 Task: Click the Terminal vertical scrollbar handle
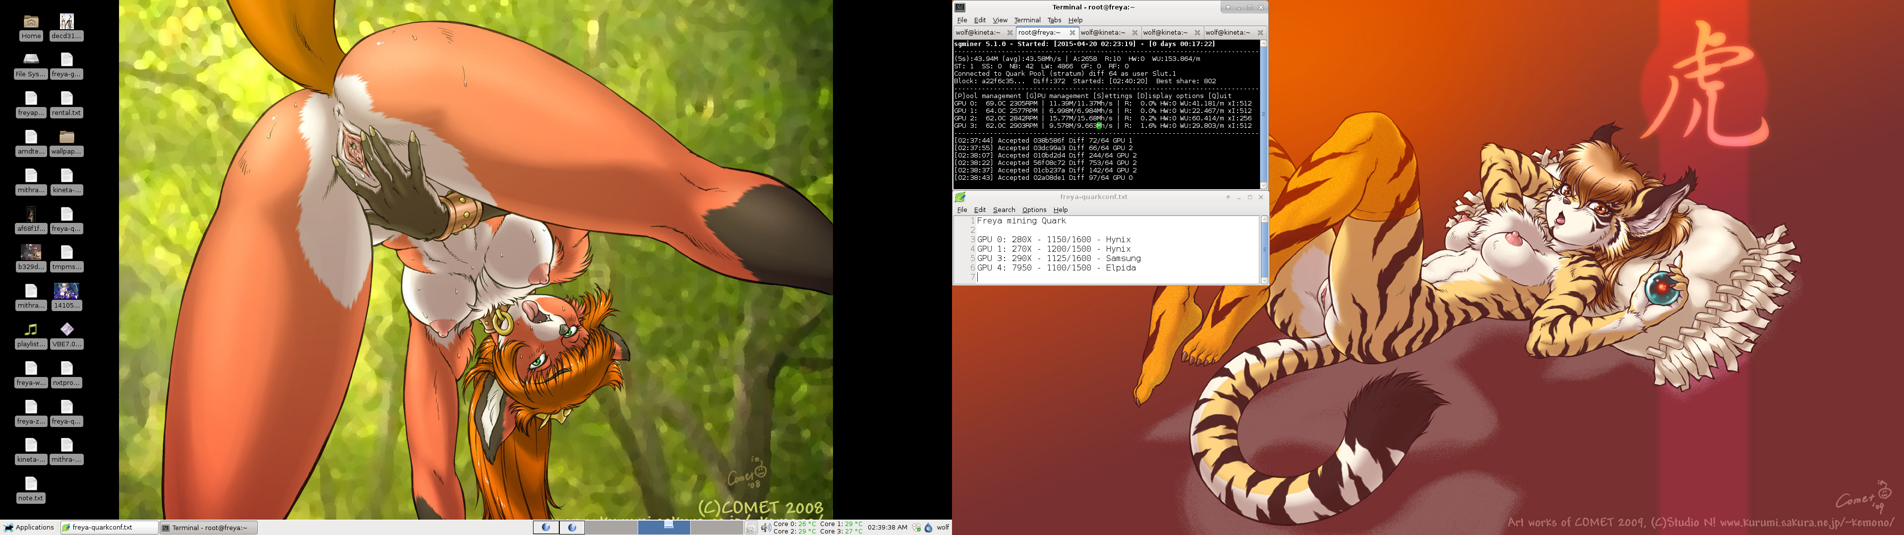click(1263, 114)
